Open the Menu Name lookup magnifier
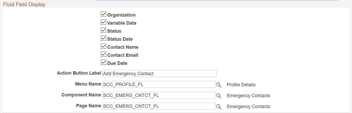The image size is (352, 113). [219, 85]
